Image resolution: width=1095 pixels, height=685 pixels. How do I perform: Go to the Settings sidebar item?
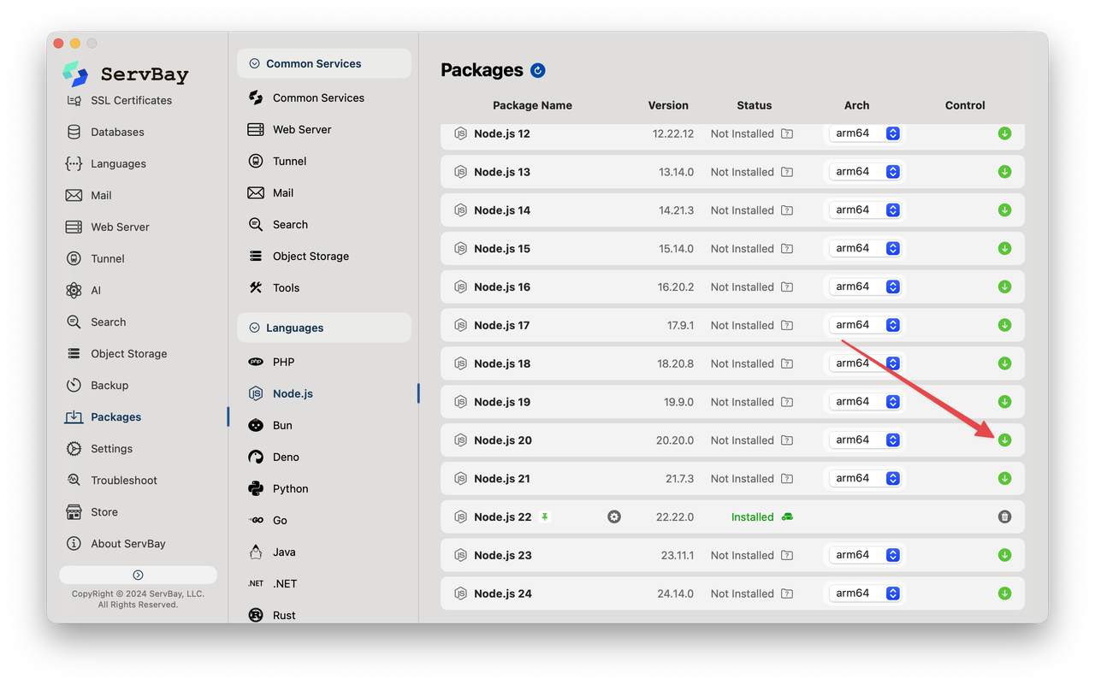111,448
